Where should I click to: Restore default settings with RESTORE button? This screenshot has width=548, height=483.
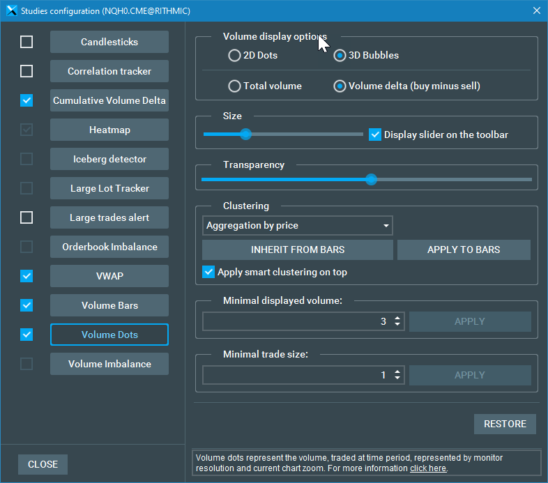(505, 424)
